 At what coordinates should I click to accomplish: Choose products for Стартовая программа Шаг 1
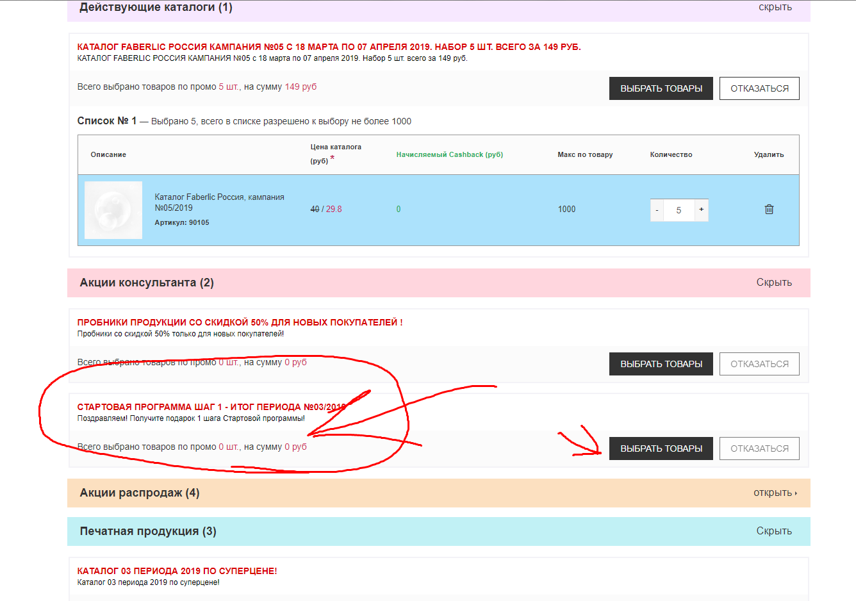point(661,449)
